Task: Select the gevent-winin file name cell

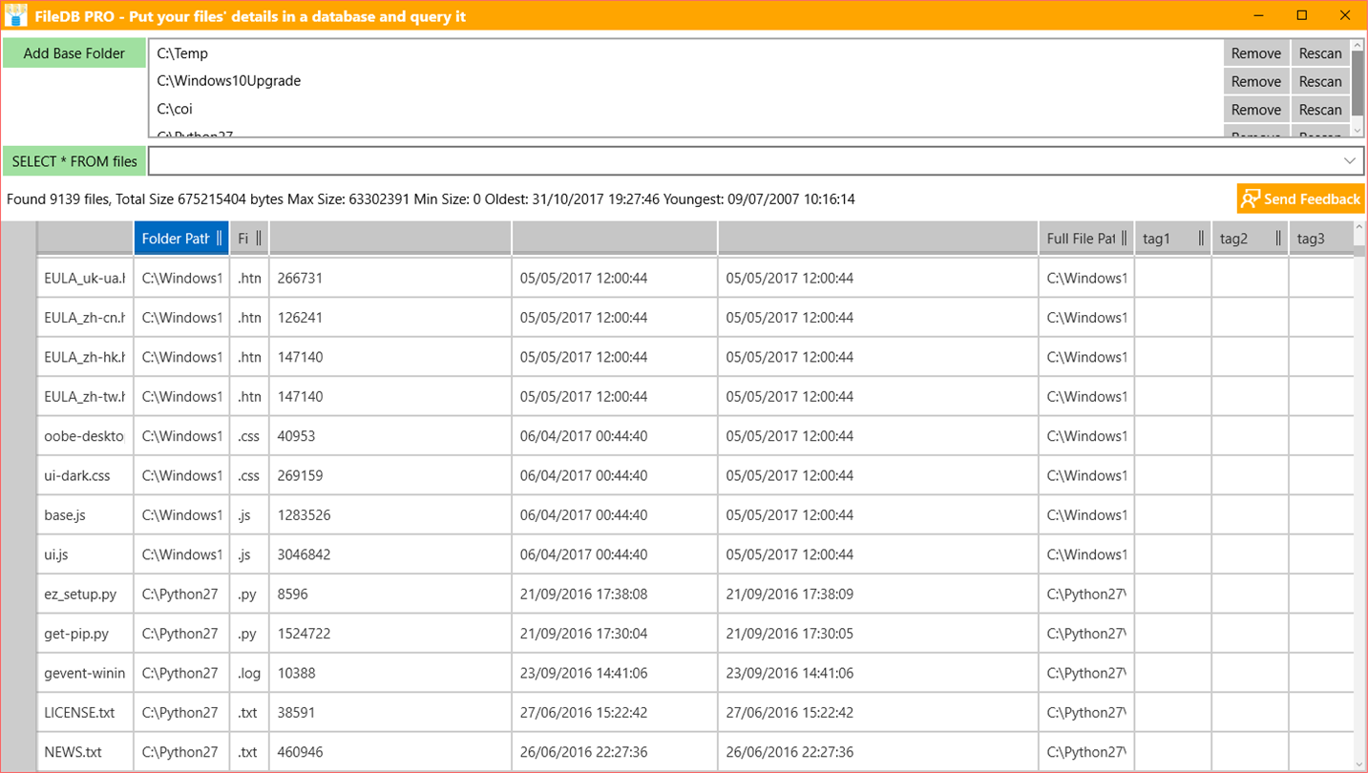Action: [85, 674]
